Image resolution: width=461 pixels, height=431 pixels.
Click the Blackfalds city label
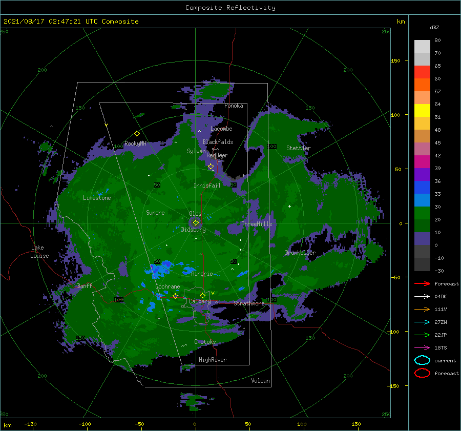click(218, 142)
